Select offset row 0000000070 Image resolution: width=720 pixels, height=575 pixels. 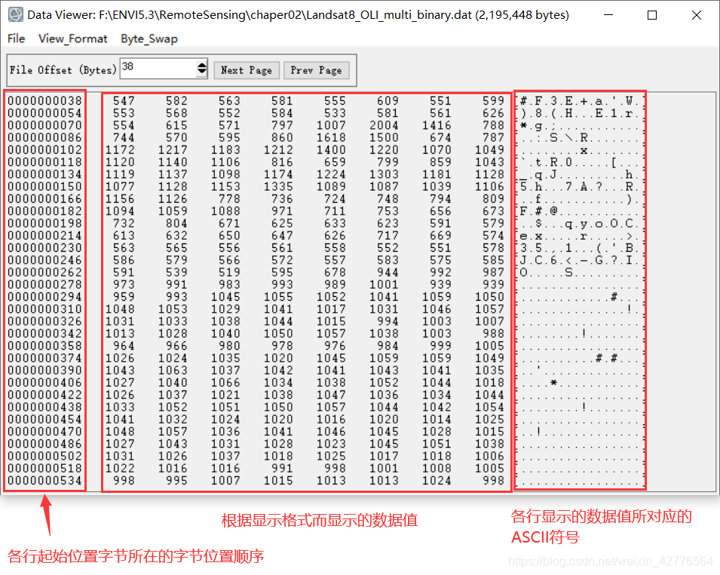tap(44, 125)
